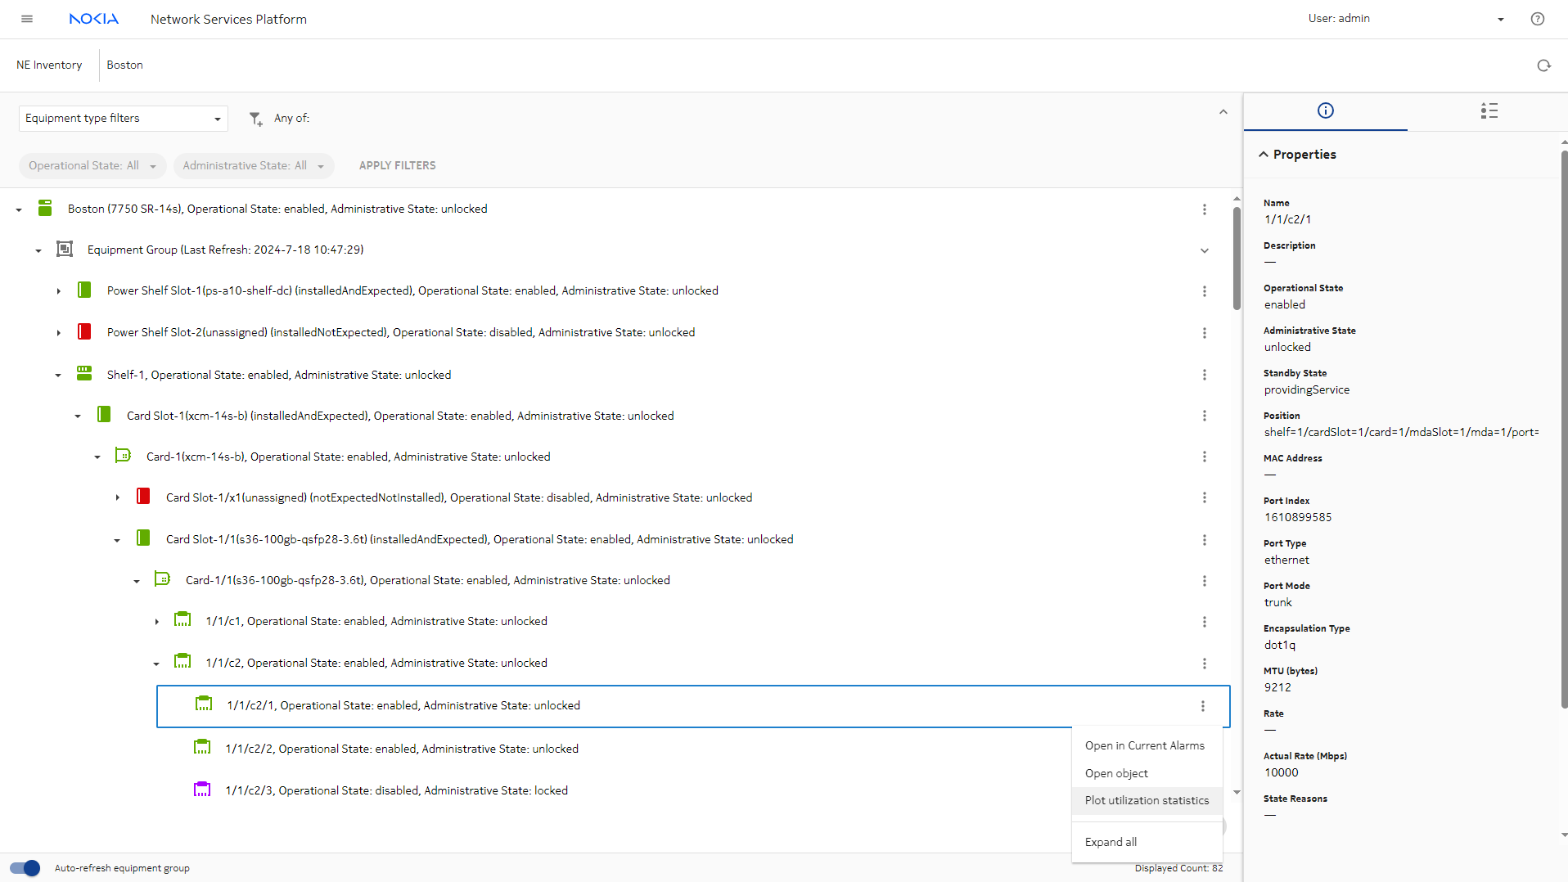
Task: Open Equipment type filters dropdown
Action: click(123, 119)
